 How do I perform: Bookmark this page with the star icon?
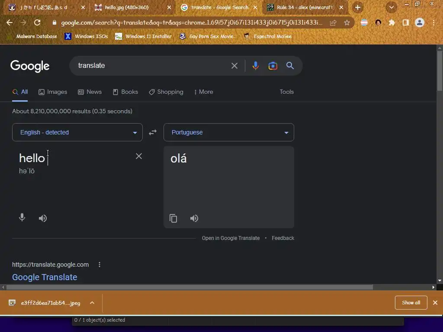347,22
